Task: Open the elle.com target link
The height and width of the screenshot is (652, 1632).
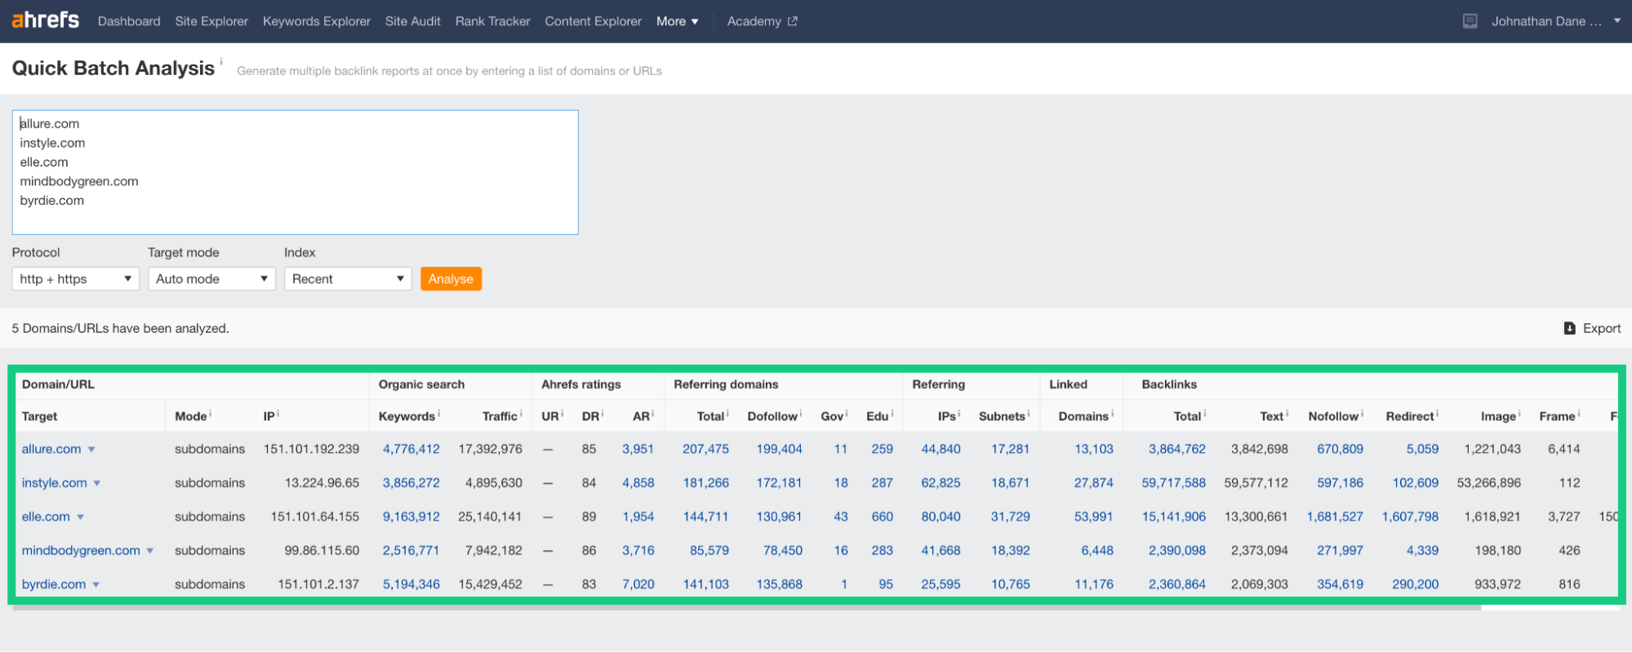Action: coord(46,517)
